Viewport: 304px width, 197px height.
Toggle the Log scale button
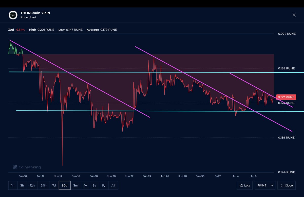(245, 185)
